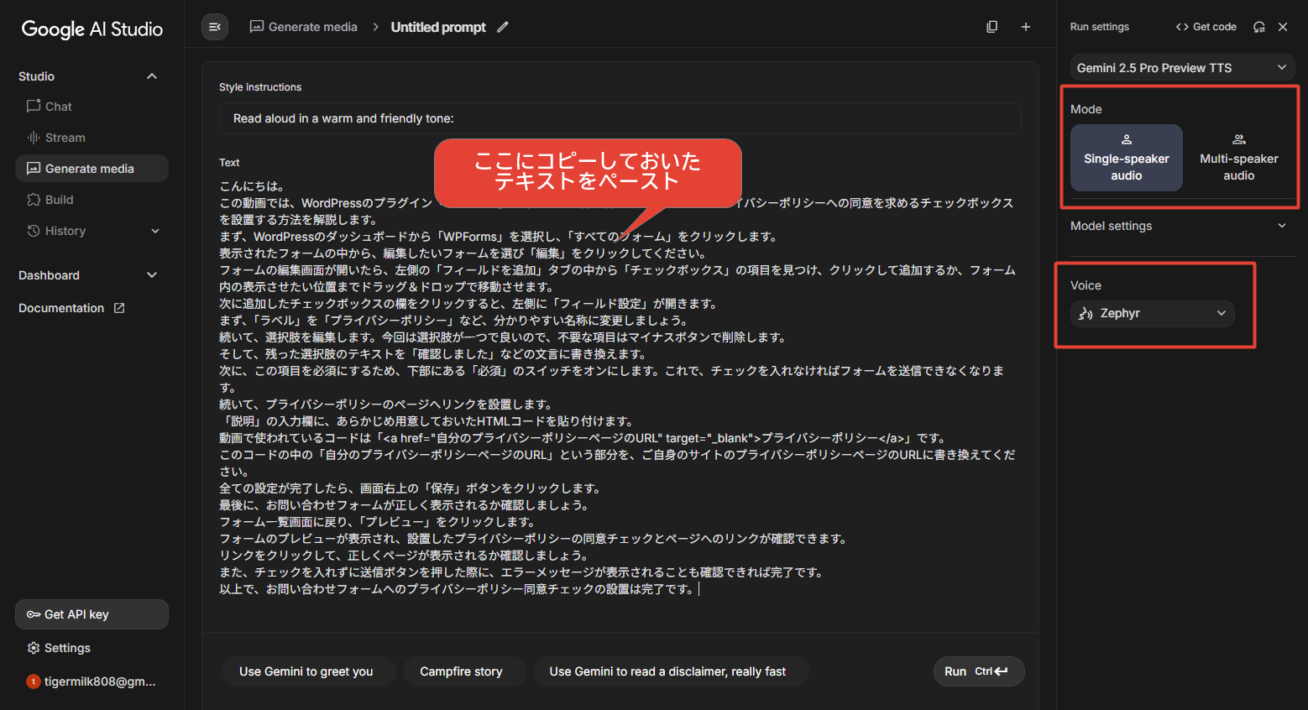Click the key icon on Get API key

(x=34, y=614)
